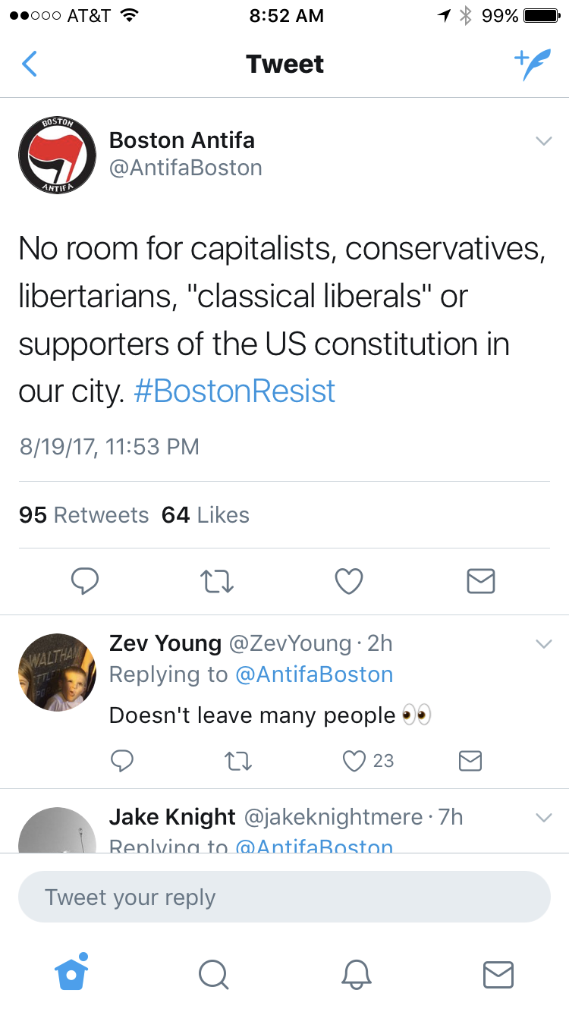The width and height of the screenshot is (569, 1012).
Task: Tap the 'Tweet your reply' field
Action: (284, 897)
